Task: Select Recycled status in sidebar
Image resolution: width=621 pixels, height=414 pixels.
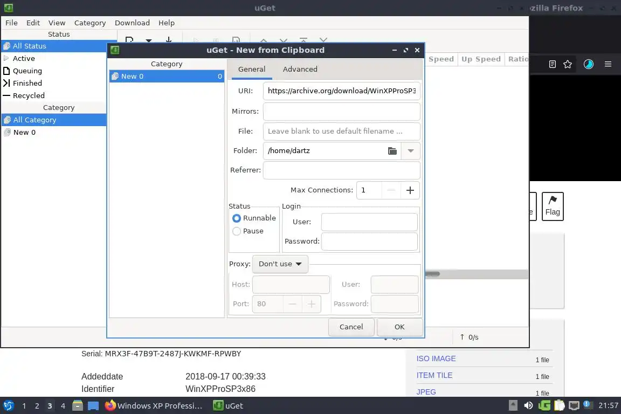Action: (54, 95)
